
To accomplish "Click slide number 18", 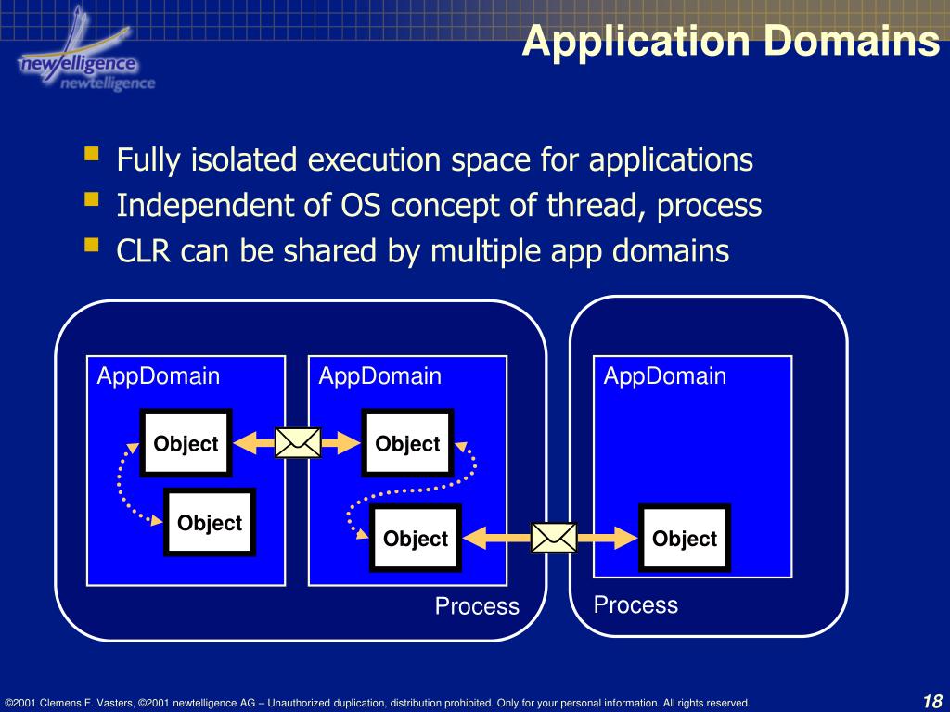I will tap(932, 702).
